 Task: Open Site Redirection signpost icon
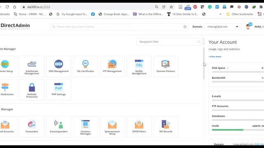(5, 87)
